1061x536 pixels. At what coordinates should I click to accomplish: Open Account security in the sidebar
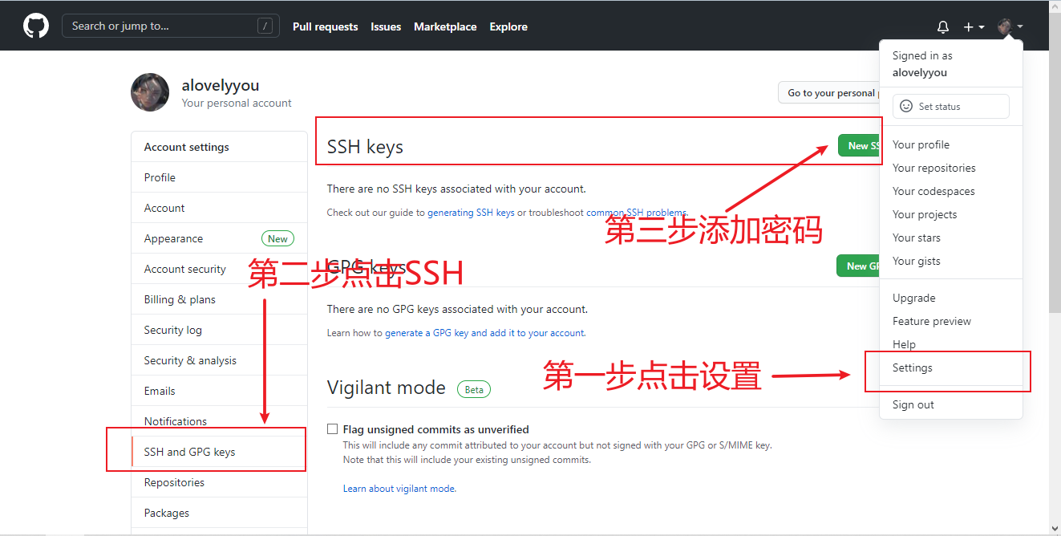tap(219, 269)
